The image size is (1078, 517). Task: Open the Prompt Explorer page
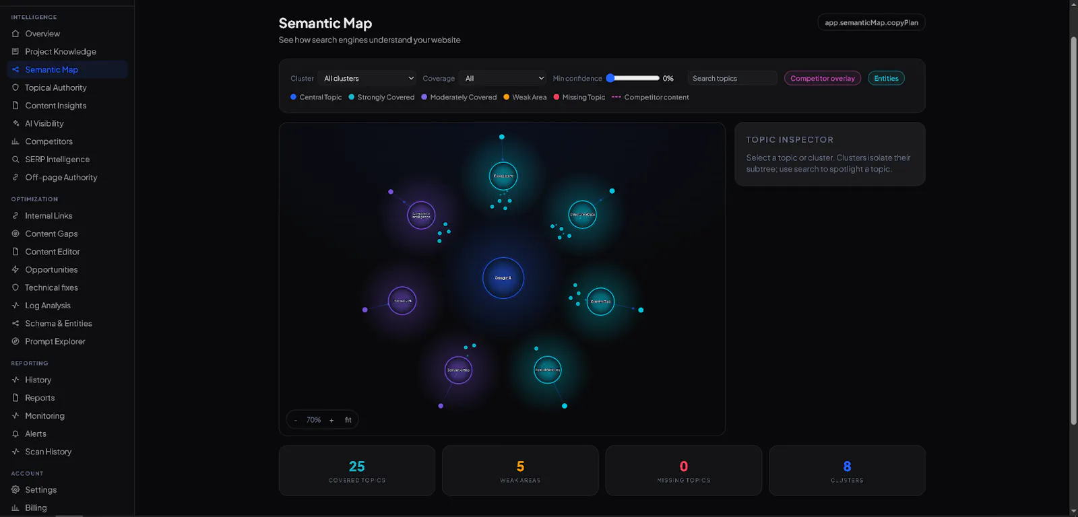click(55, 341)
